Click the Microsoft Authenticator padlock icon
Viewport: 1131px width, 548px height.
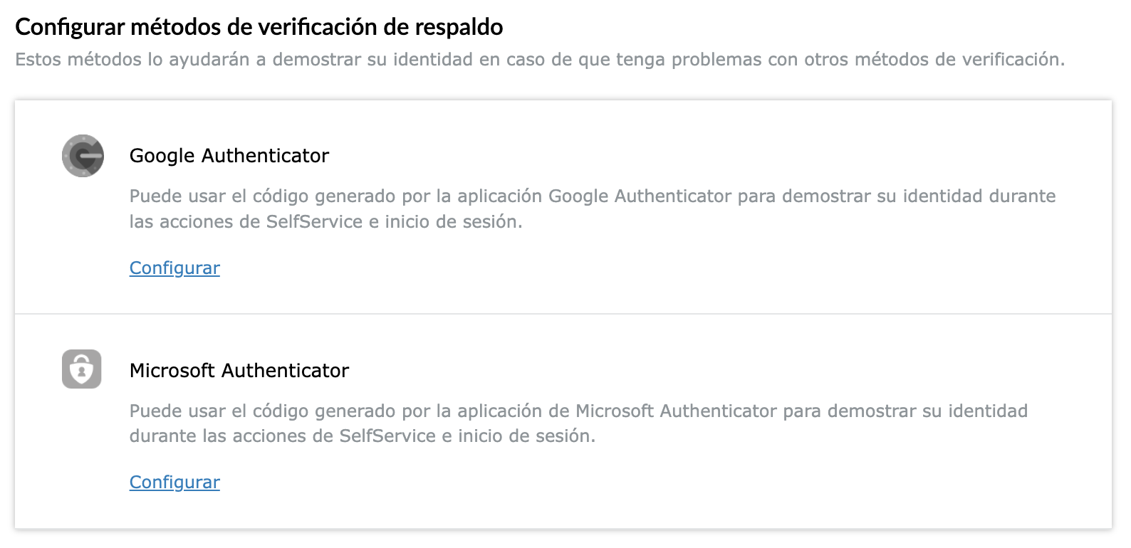(82, 369)
